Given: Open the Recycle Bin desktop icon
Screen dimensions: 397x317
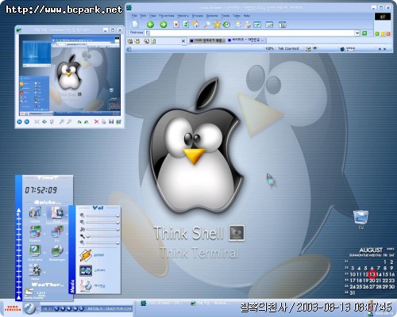Looking at the screenshot, I should 360,219.
